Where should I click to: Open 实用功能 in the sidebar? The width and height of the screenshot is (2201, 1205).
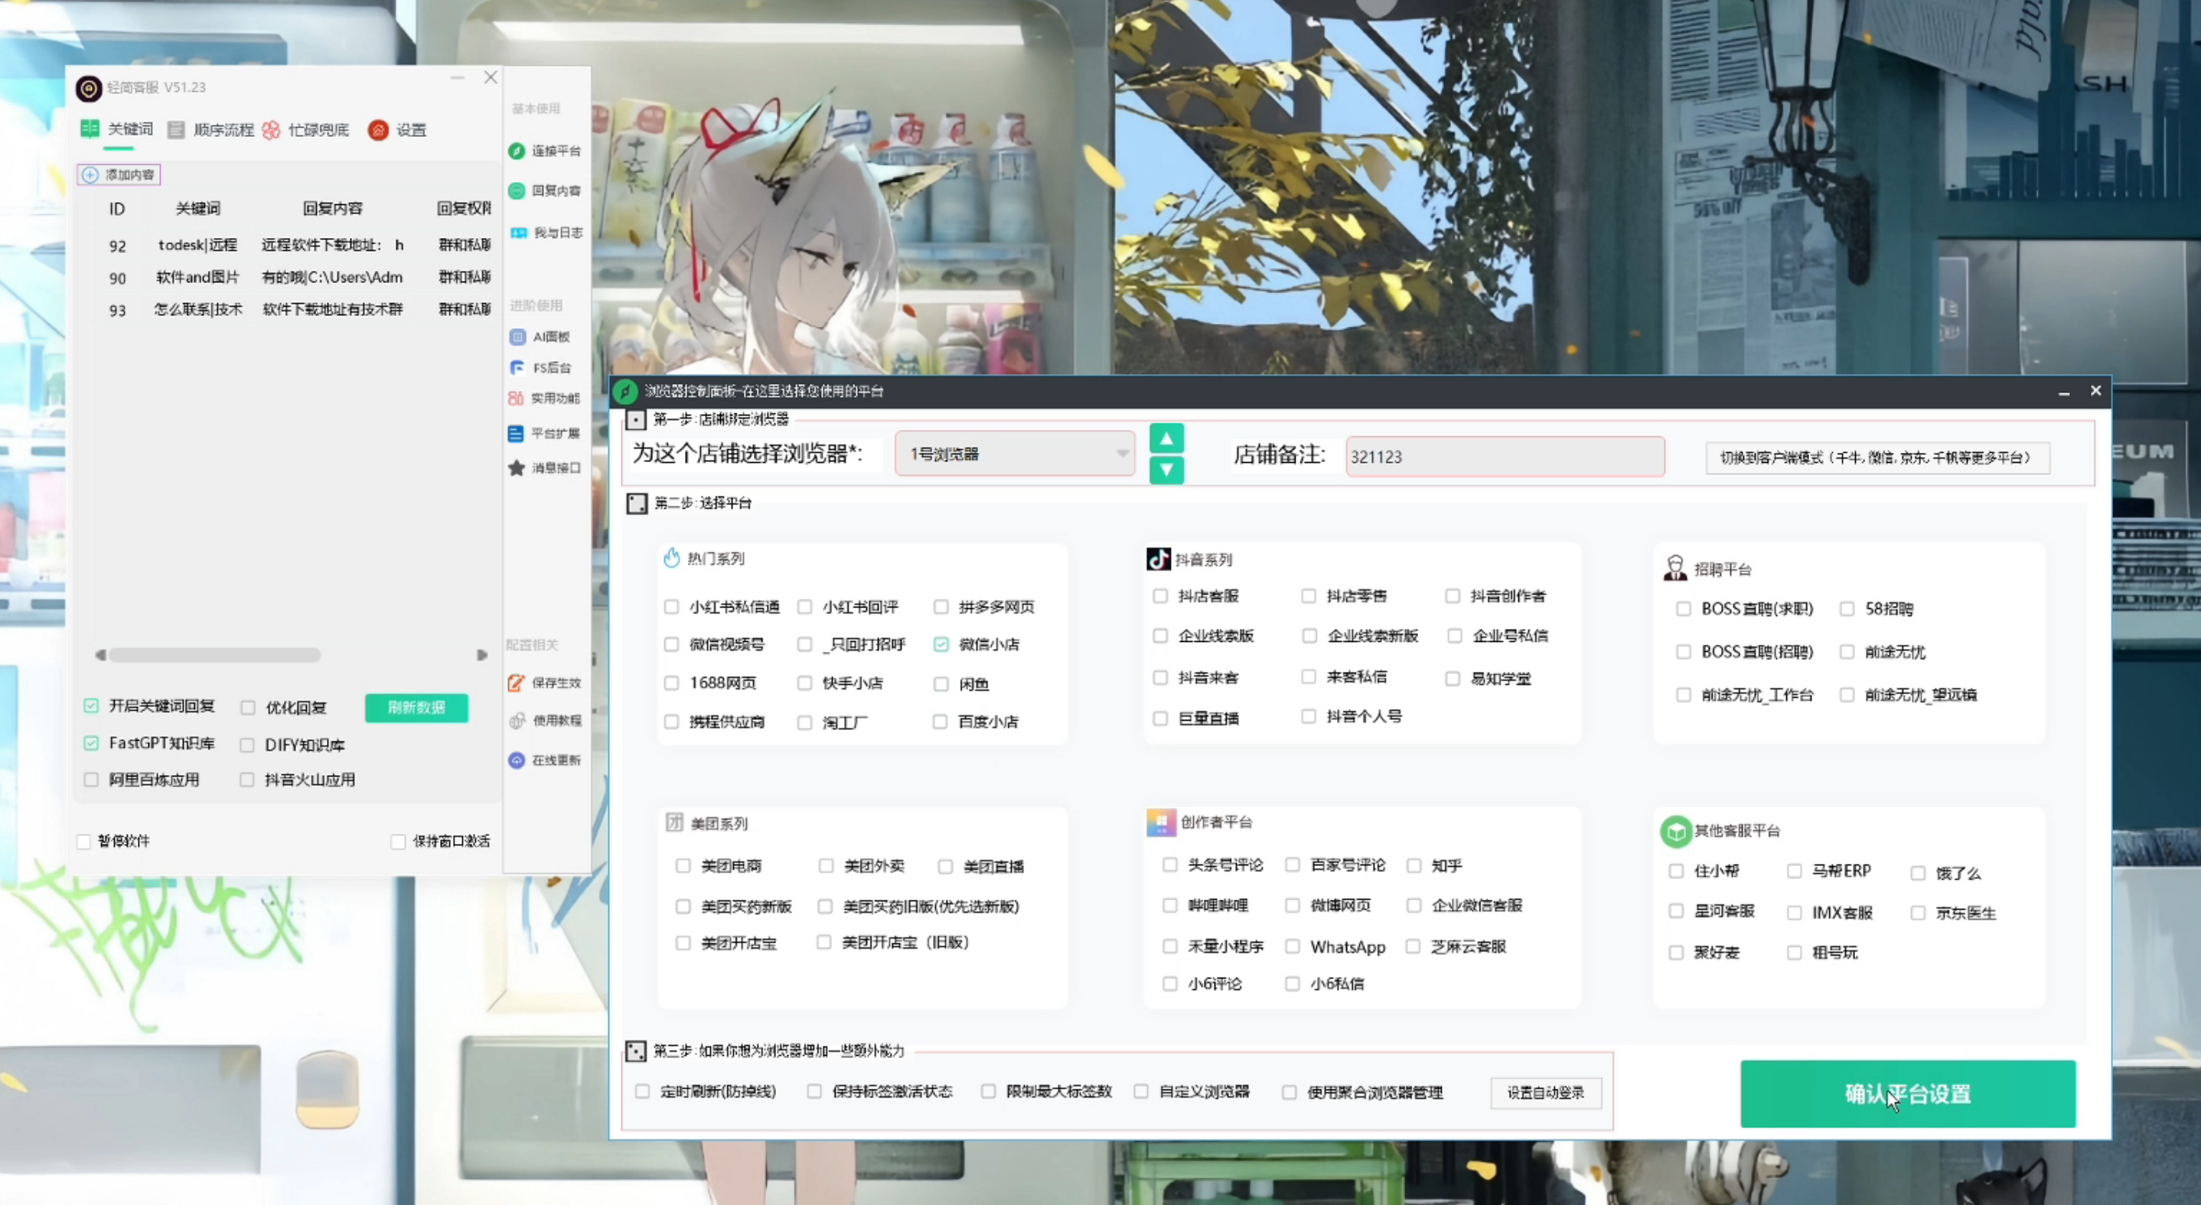click(x=544, y=398)
